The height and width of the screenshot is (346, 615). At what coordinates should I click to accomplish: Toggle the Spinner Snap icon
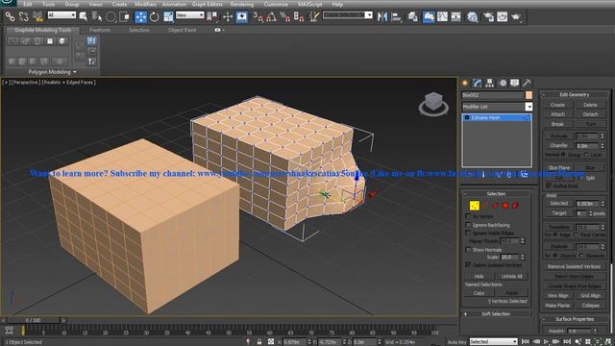tap(299, 16)
